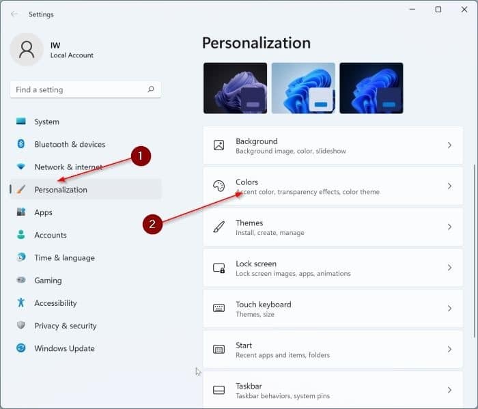Open Touch keyboard themes, size
The height and width of the screenshot is (409, 478).
coord(333,309)
